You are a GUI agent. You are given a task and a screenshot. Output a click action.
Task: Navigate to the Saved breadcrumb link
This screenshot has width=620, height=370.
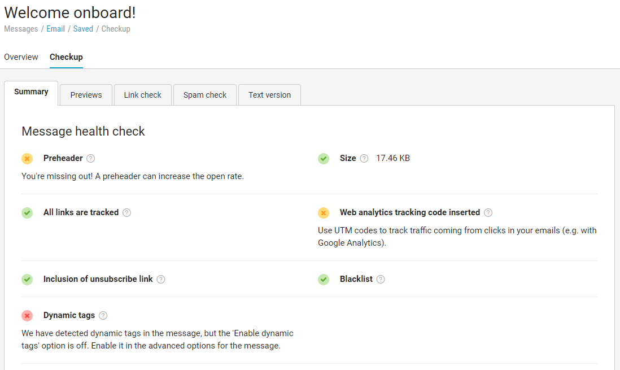pos(83,29)
